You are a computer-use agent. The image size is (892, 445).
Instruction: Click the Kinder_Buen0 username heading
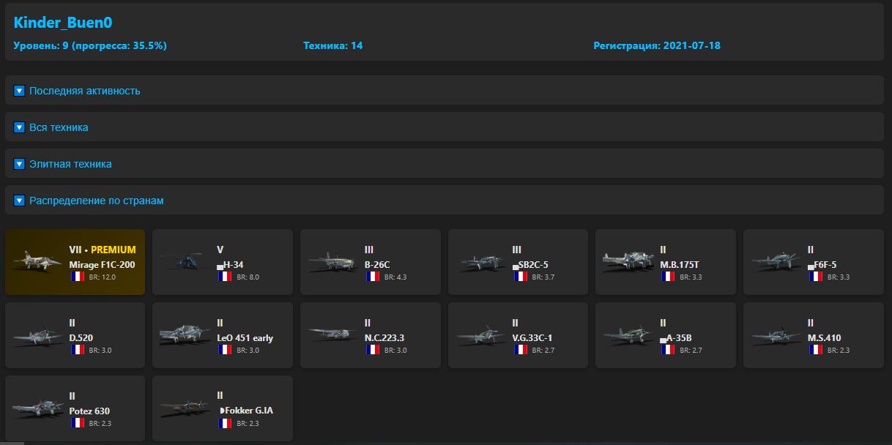point(63,23)
